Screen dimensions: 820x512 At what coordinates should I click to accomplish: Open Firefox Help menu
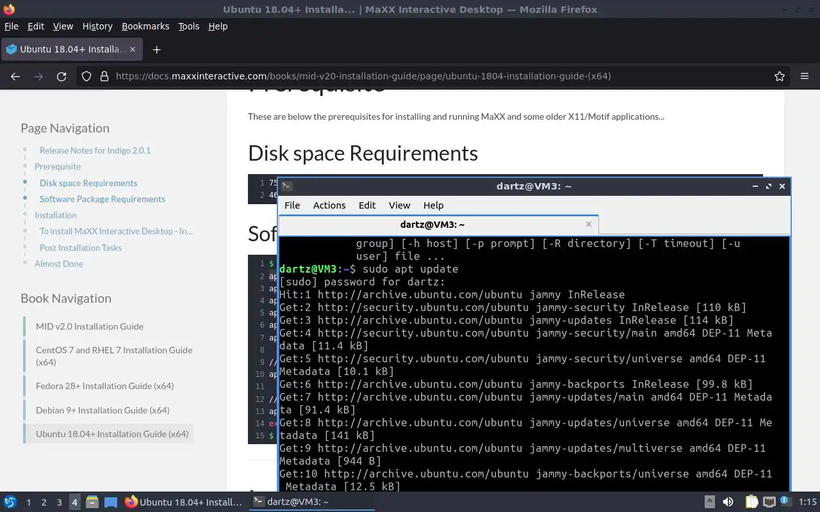(218, 26)
